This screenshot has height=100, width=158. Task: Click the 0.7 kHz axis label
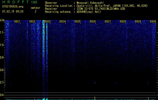(x=2, y=82)
